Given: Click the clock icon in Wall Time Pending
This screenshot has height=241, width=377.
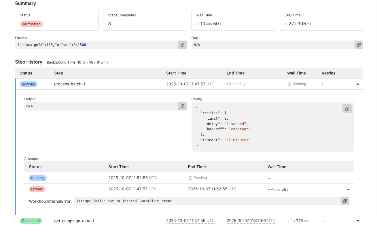Looking at the screenshot, I should click(289, 84).
